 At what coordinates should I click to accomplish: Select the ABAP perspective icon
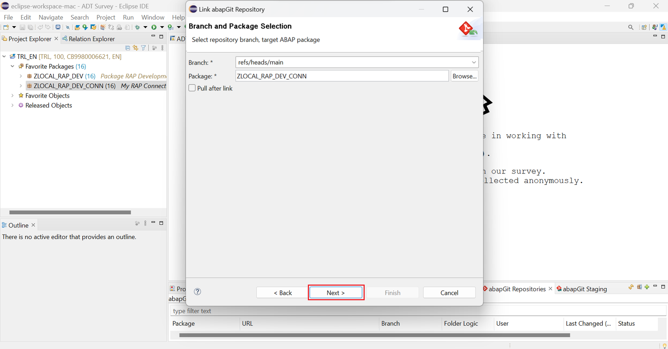coord(663,27)
